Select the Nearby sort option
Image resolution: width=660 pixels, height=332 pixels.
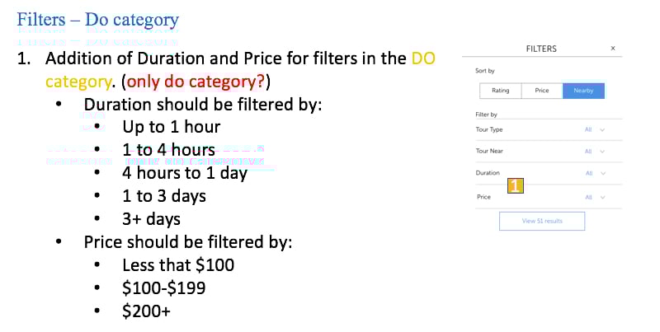click(584, 91)
